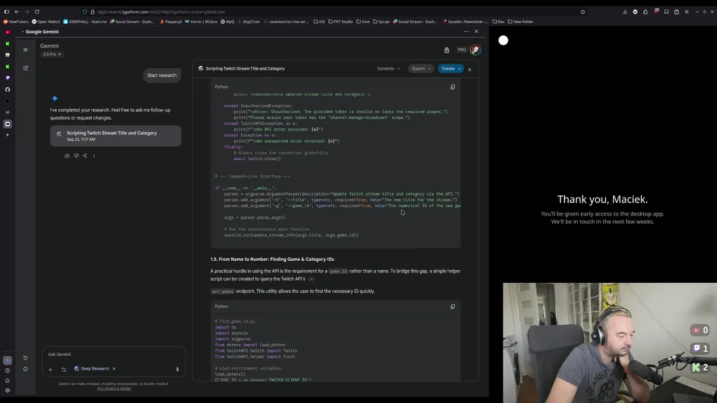Open the Home | IRLbox bookmark

coord(201,22)
